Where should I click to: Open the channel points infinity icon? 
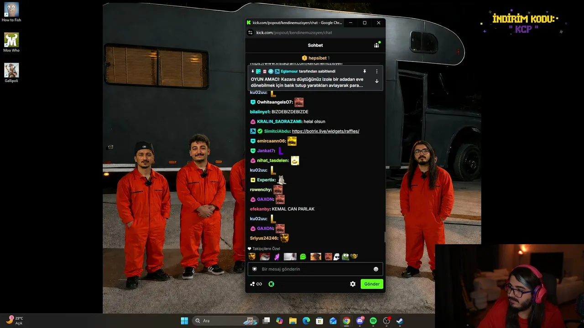coord(256,284)
